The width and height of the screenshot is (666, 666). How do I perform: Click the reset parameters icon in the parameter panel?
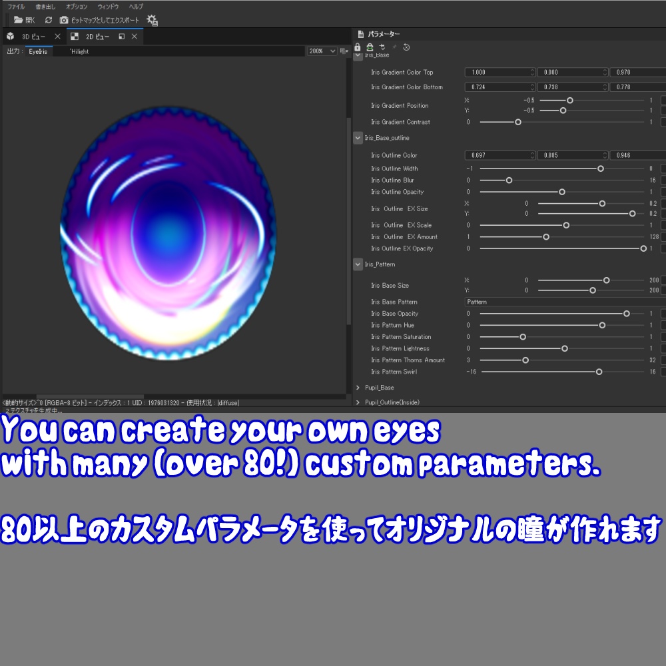[405, 47]
